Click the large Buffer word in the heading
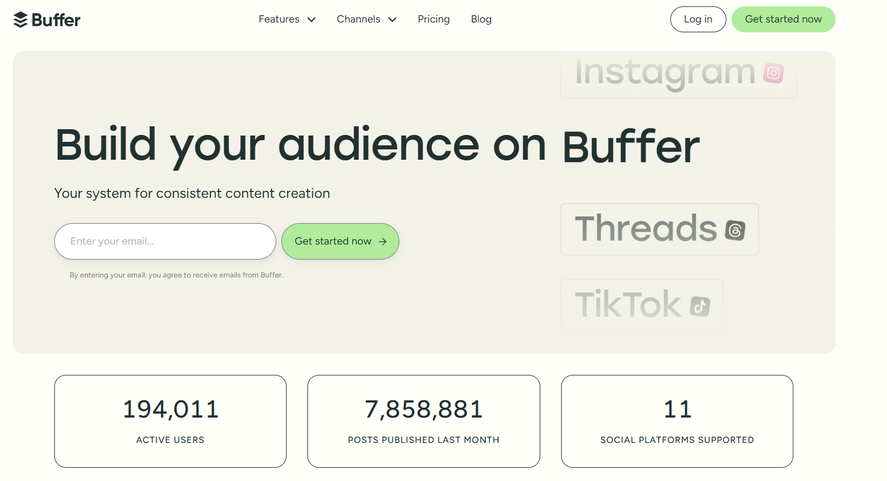The width and height of the screenshot is (887, 481). pos(631,147)
